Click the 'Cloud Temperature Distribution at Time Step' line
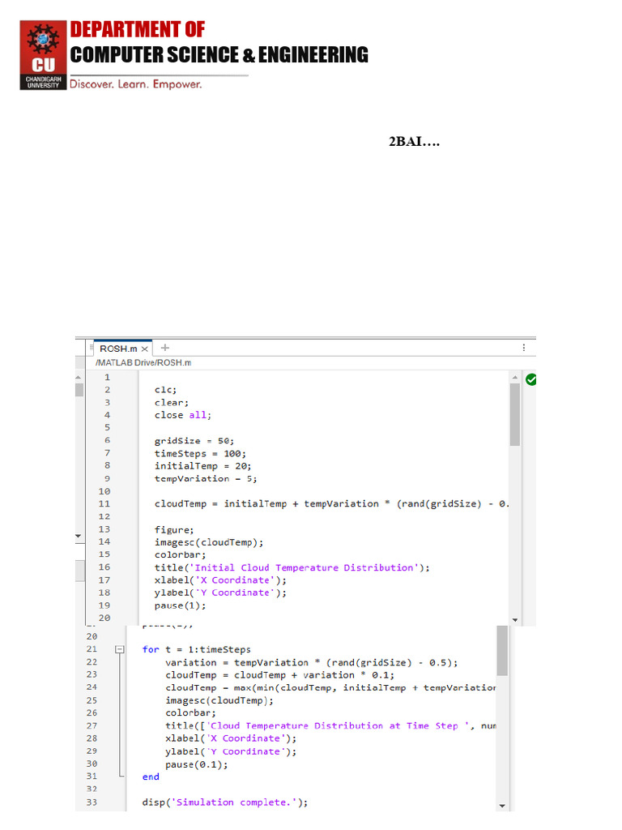 pos(330,726)
